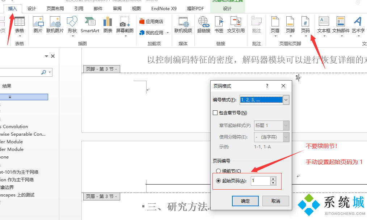Open the EndNote X9 ribbon tab
The image size is (367, 220).
coord(164,8)
